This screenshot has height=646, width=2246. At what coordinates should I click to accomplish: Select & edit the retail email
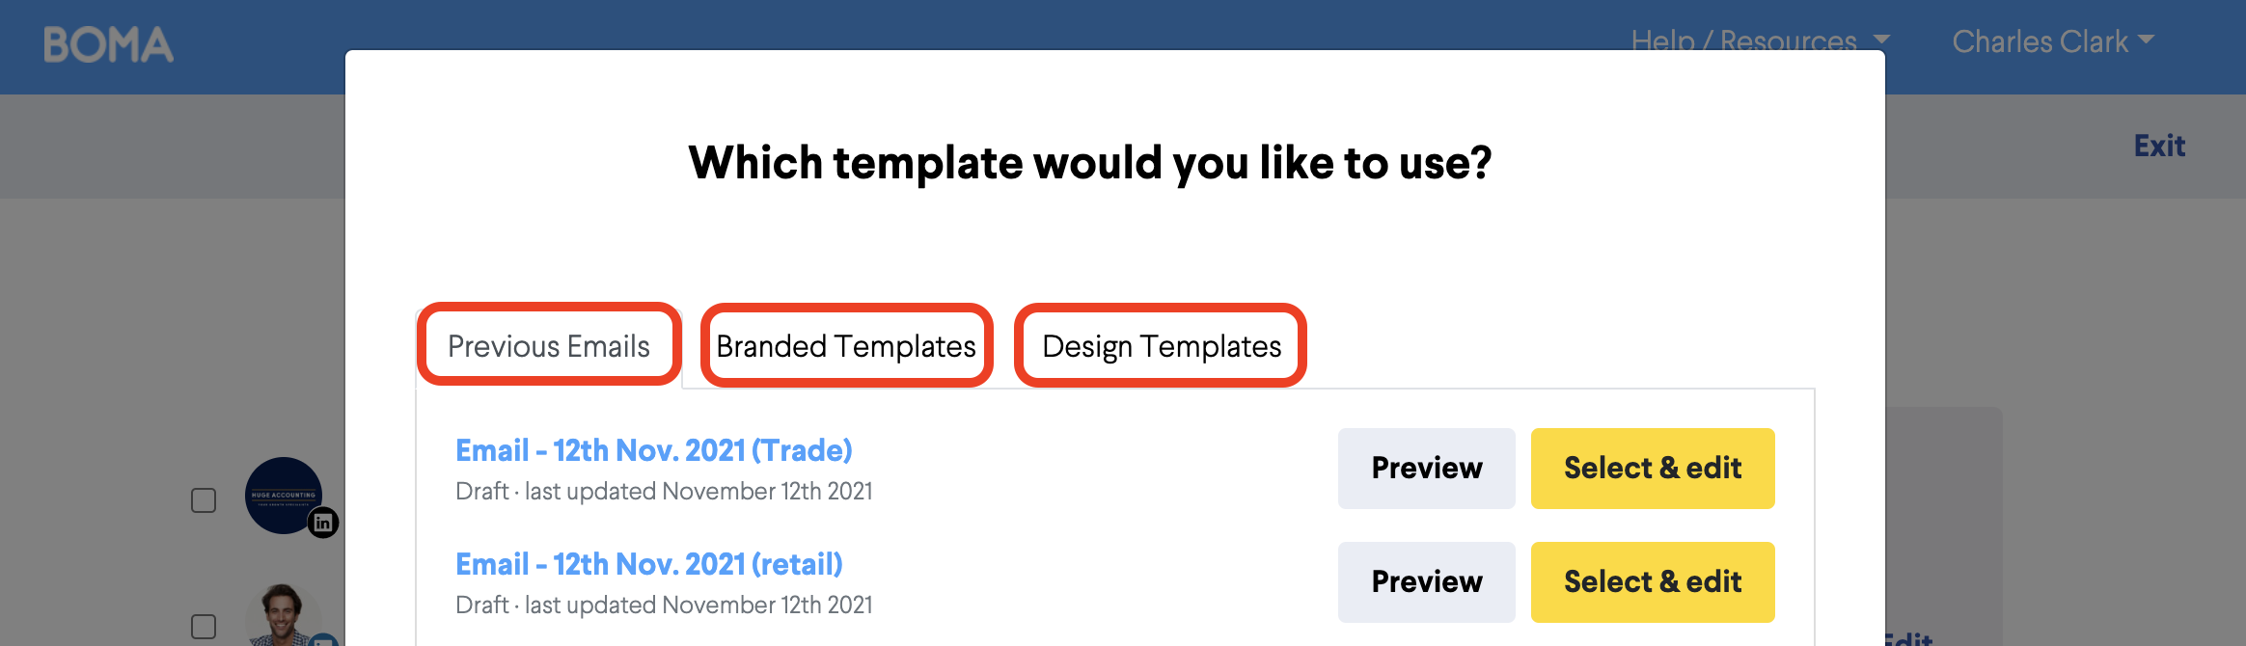[1653, 582]
